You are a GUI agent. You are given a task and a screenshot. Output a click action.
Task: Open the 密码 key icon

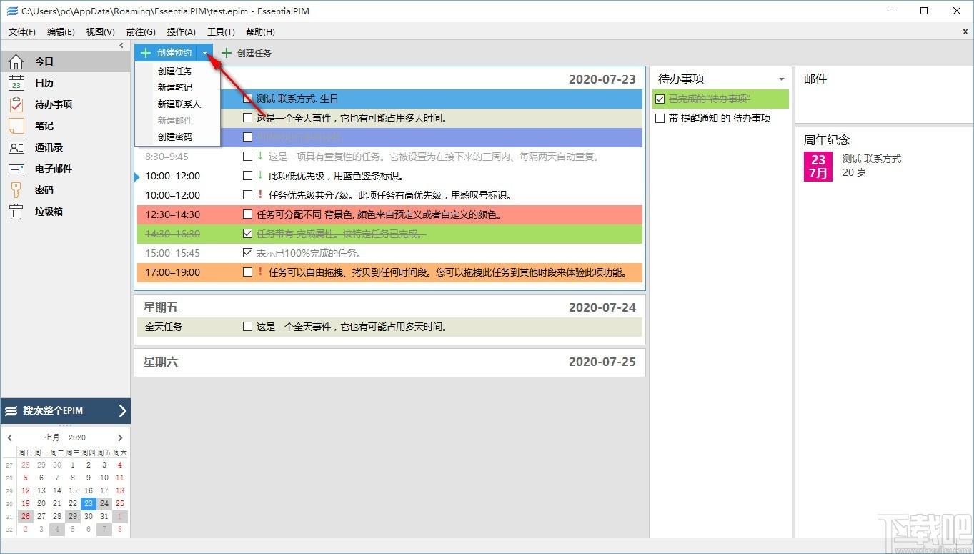click(x=16, y=190)
